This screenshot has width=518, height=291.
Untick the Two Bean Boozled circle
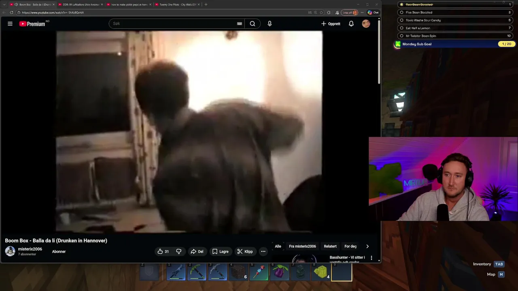tap(401, 4)
